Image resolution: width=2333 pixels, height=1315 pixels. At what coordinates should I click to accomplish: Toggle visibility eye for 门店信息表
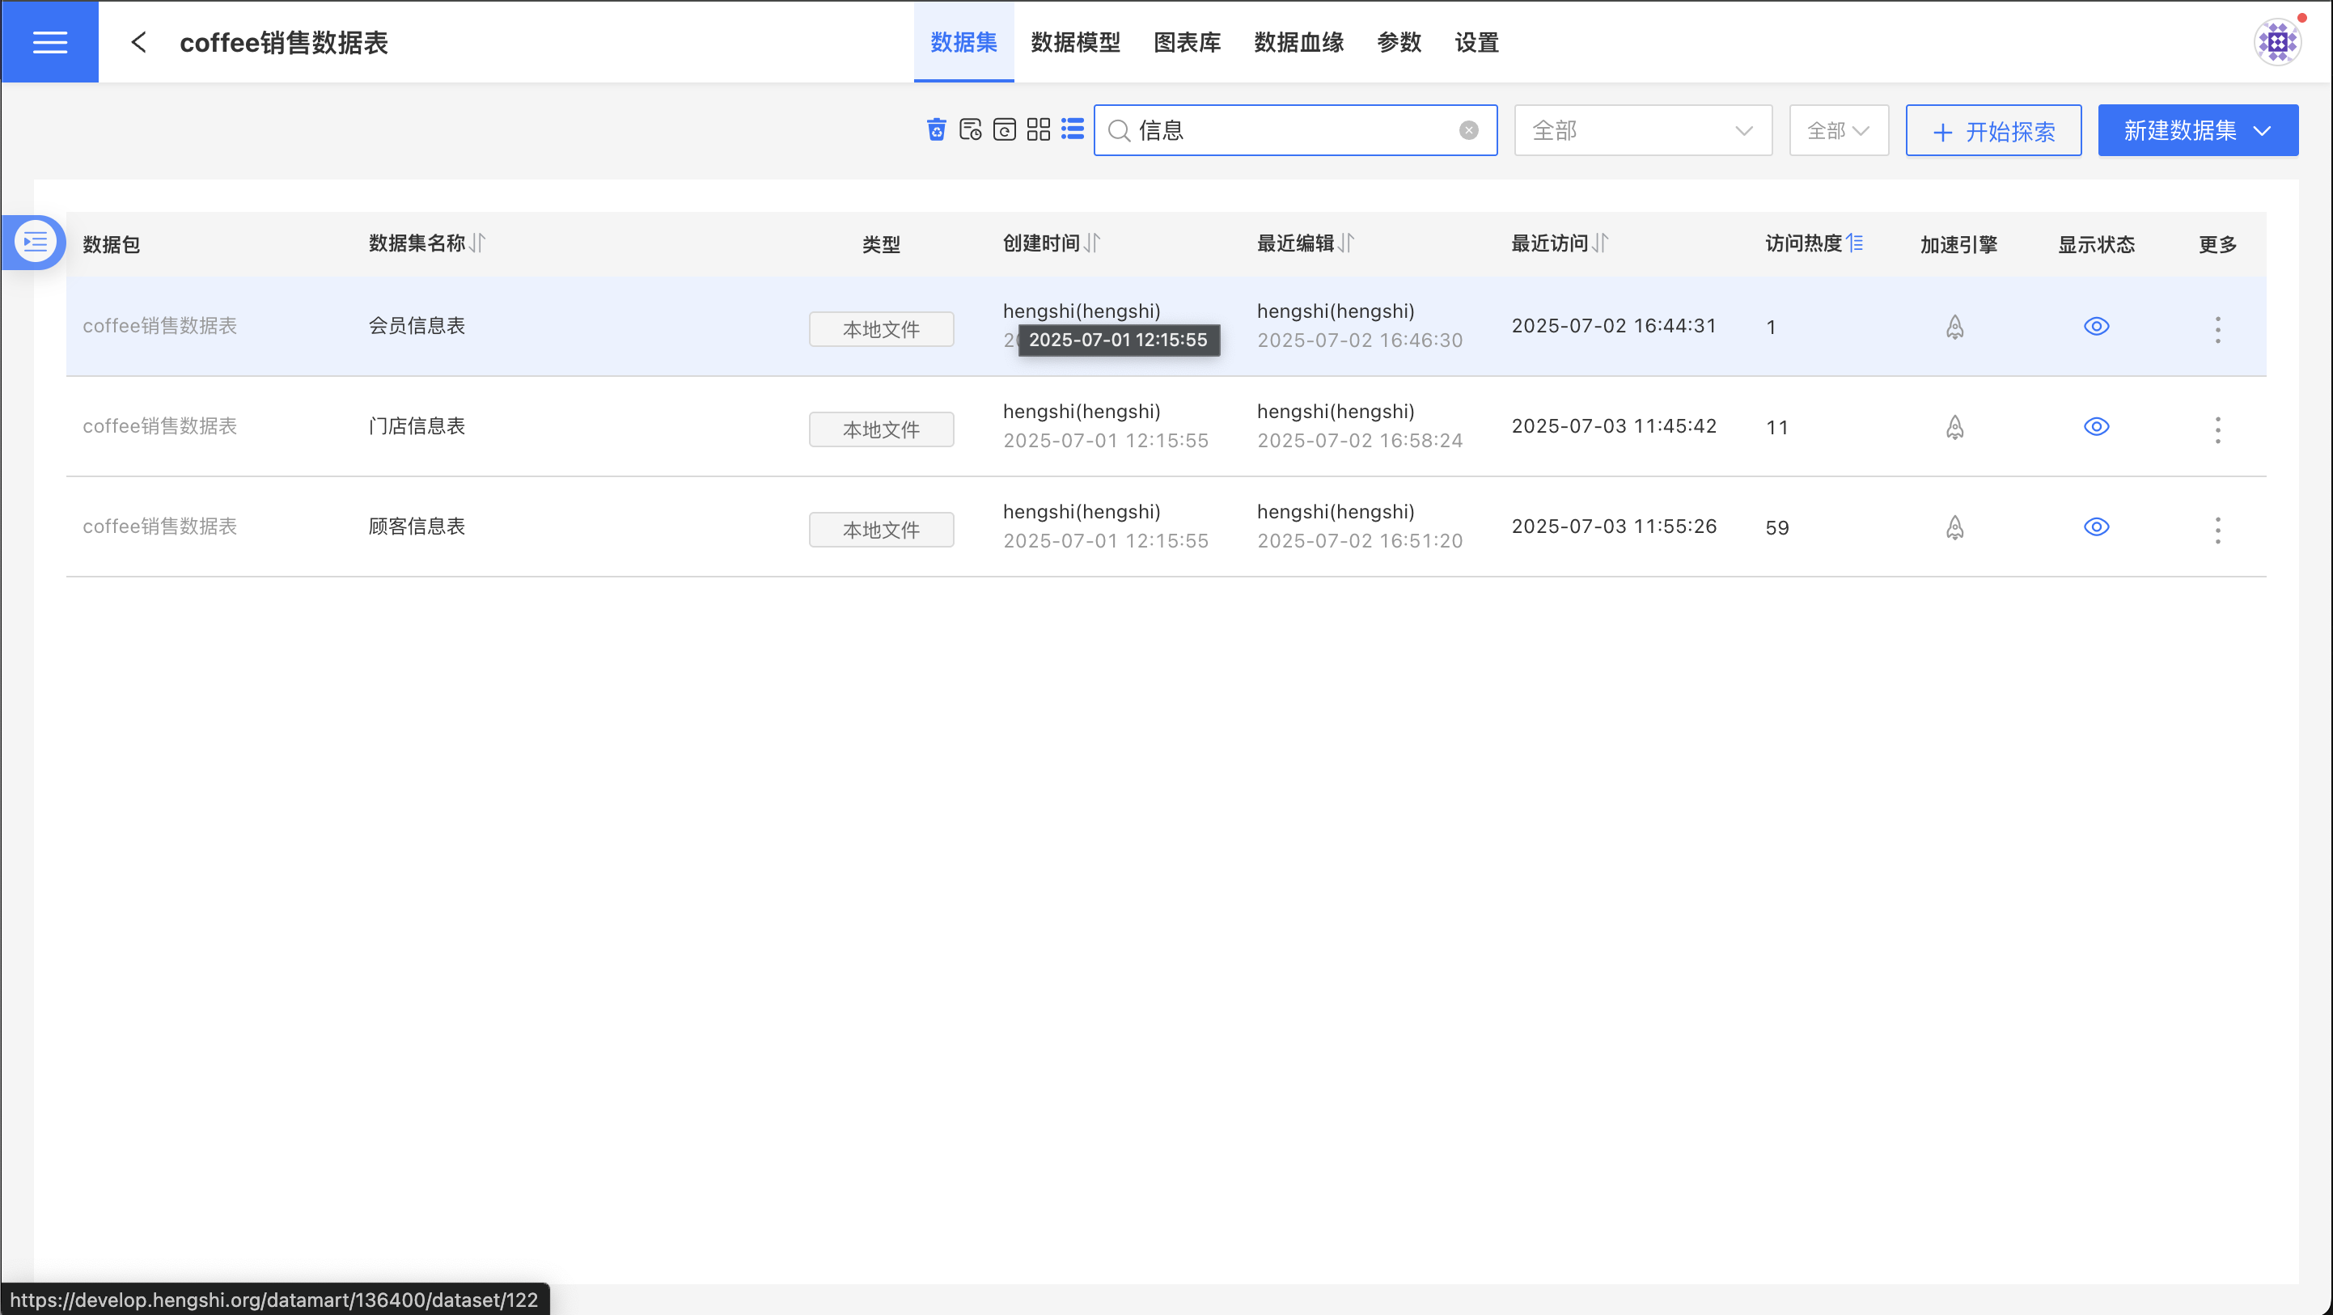pos(2096,426)
